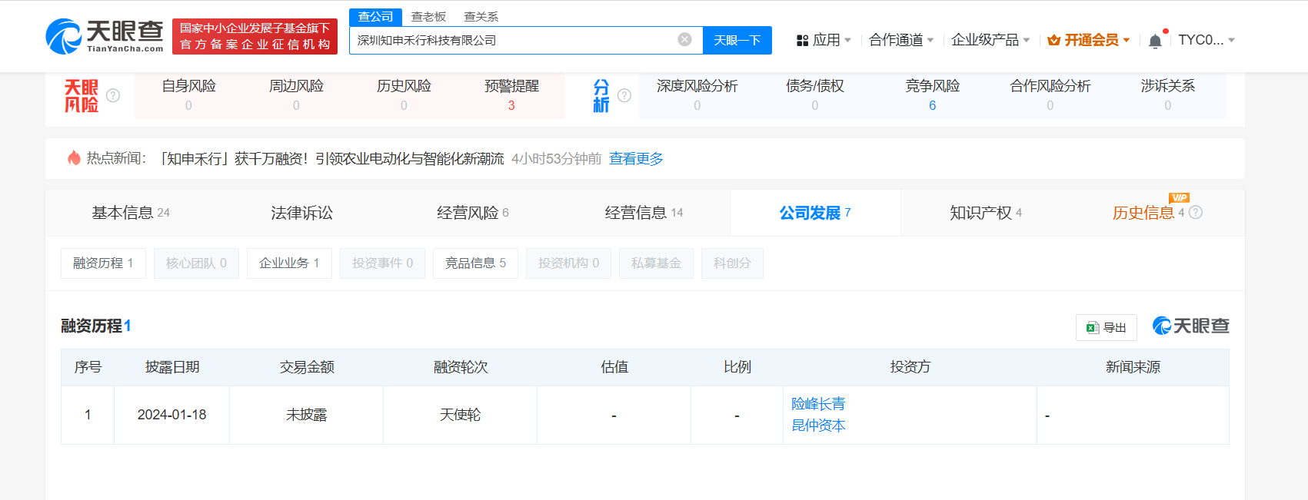1308x500 pixels.
Task: Select the 竞品信息 5 sub-tab
Action: [475, 263]
